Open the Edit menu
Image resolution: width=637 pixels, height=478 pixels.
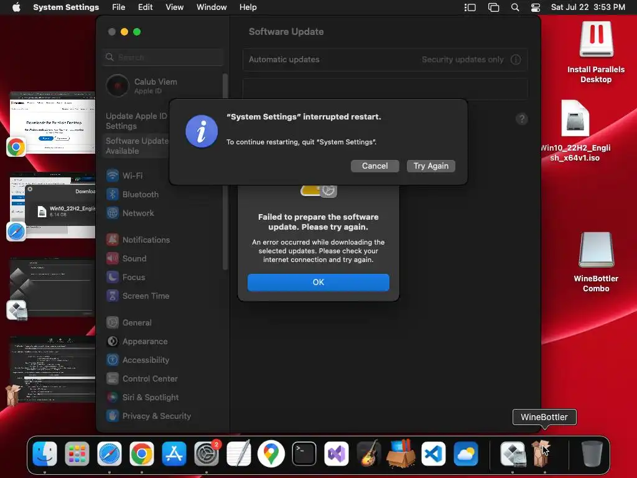[145, 7]
